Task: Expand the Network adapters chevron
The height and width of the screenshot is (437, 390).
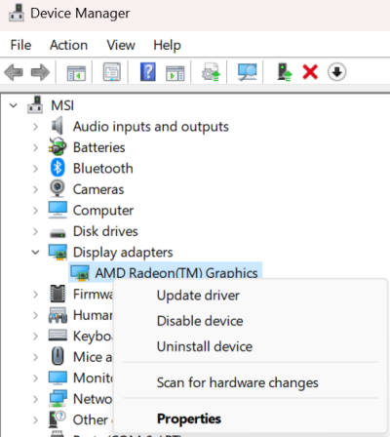Action: pyautogui.click(x=35, y=399)
